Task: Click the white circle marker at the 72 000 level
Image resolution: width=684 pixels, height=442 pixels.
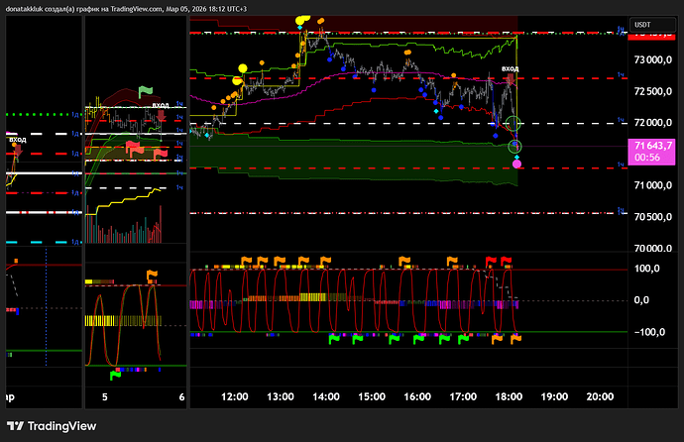Action: click(x=513, y=124)
